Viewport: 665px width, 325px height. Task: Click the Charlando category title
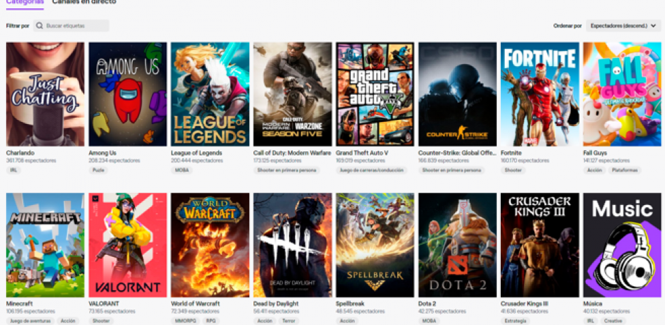click(x=20, y=153)
